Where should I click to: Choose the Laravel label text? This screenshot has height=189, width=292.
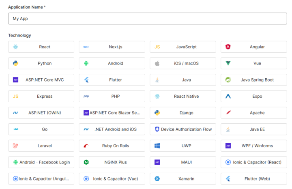pos(45,146)
